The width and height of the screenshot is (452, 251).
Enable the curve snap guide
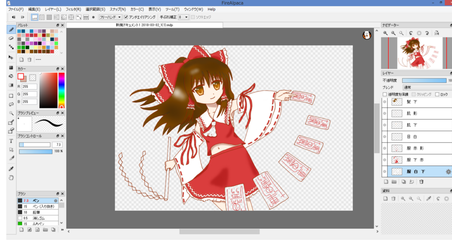tap(79, 17)
